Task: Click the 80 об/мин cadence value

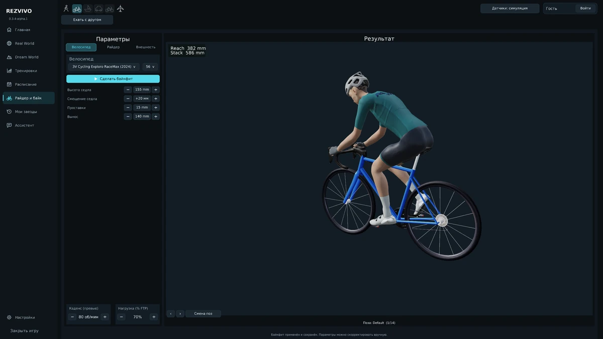Action: [88, 317]
